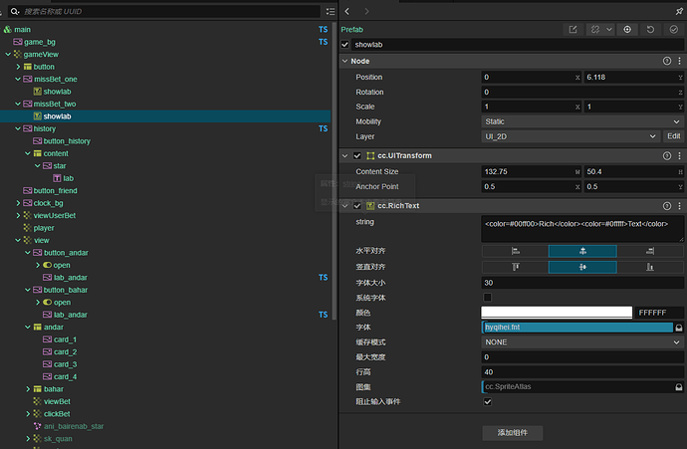Image resolution: width=687 pixels, height=449 pixels.
Task: Collapse the gameView tree node
Action: click(8, 55)
